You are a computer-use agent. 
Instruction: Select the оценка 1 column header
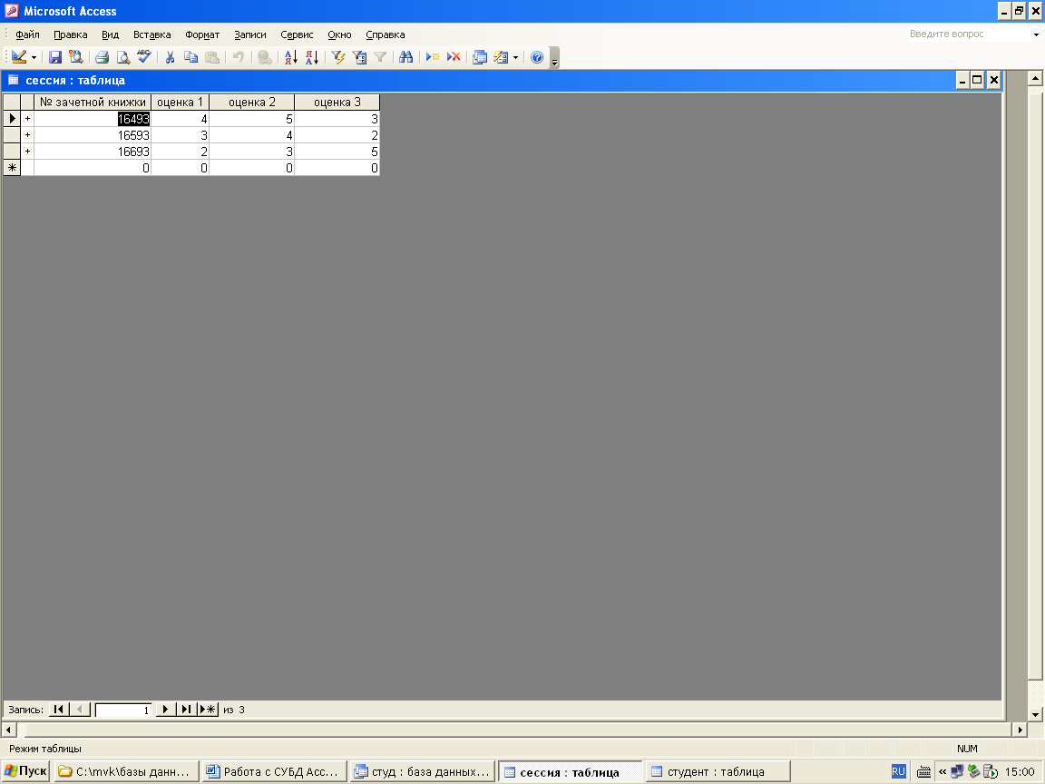(x=180, y=102)
